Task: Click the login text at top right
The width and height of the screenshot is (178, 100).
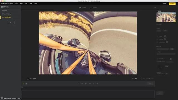Action: (x=164, y=4)
